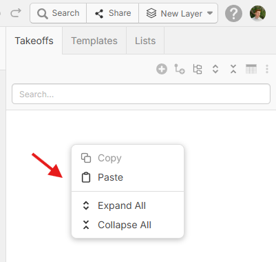276x262 pixels.
Task: Click the add child node icon
Action: click(x=180, y=69)
